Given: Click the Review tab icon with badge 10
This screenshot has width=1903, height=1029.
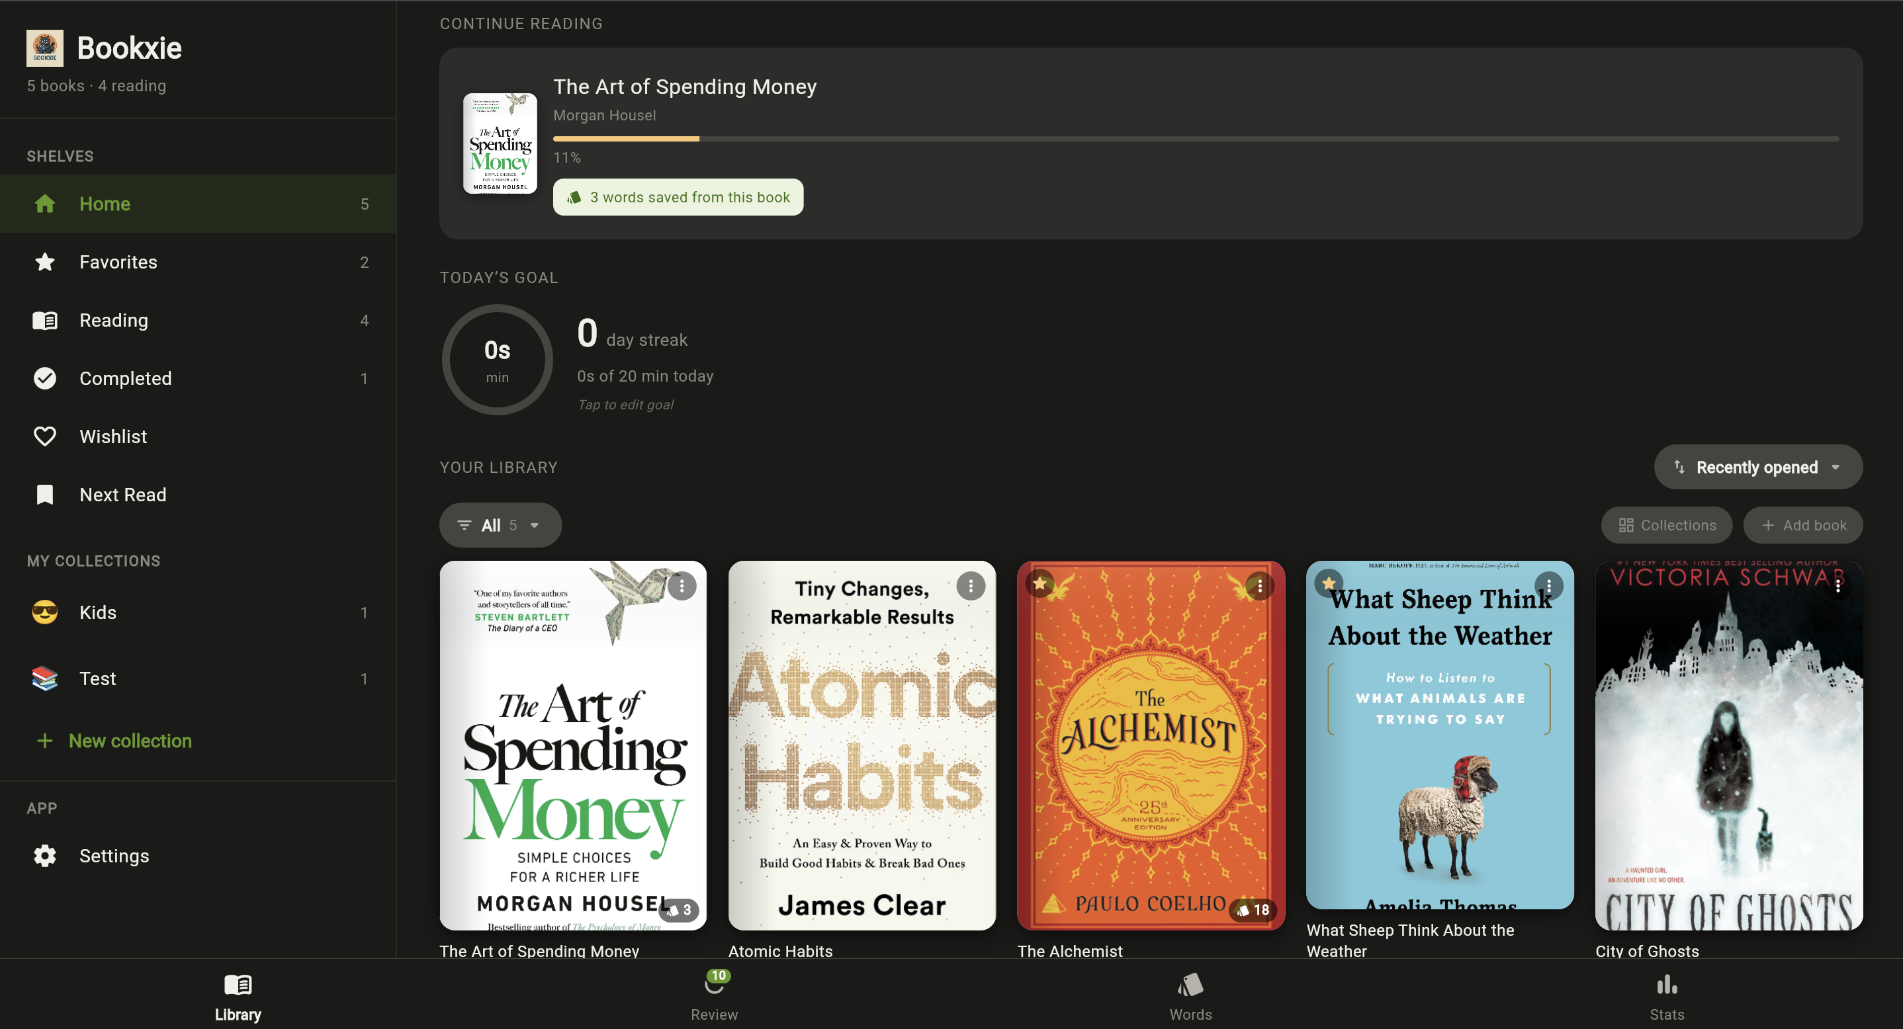Looking at the screenshot, I should pyautogui.click(x=715, y=983).
